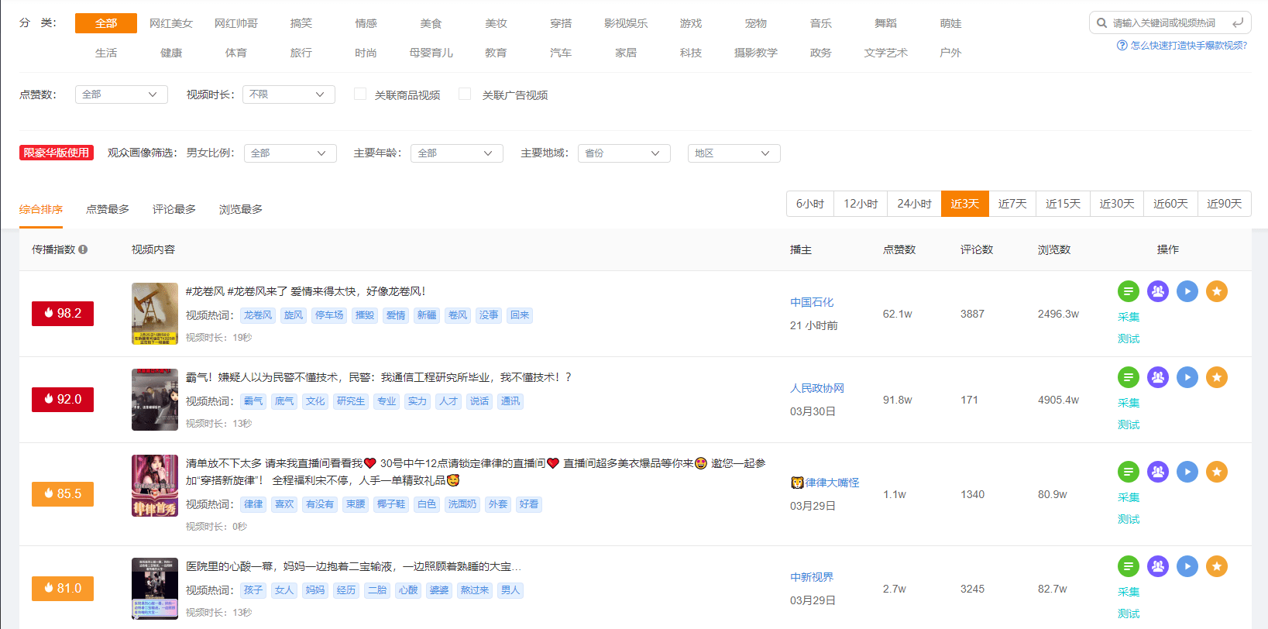The image size is (1268, 629).
Task: Select the 美食 category
Action: click(431, 23)
